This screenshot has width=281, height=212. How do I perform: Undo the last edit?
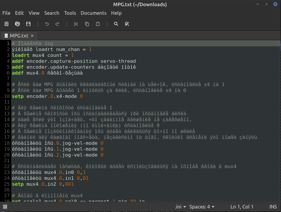click(x=47, y=24)
